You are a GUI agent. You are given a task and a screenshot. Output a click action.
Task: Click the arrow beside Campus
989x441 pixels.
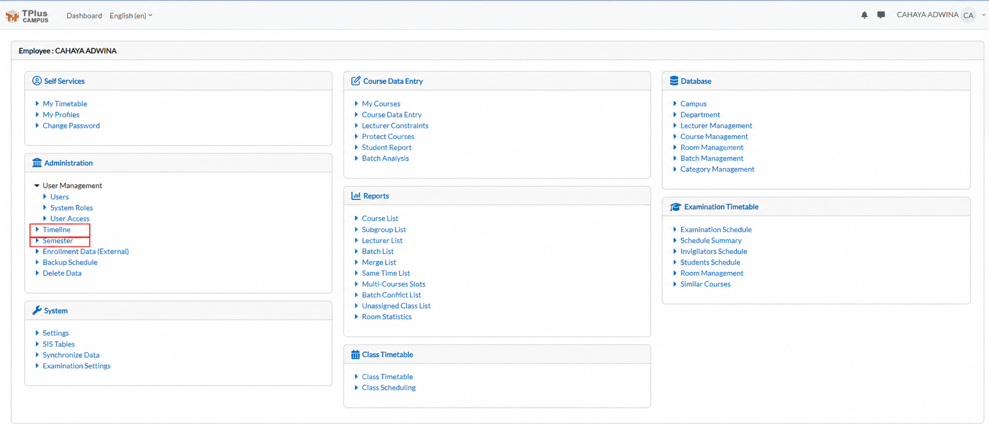coord(674,104)
